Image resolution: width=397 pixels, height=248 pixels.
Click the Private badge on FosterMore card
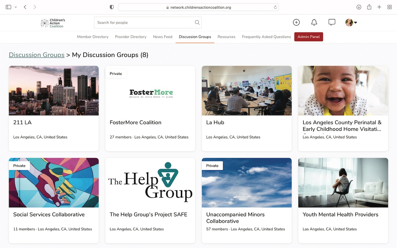click(116, 74)
